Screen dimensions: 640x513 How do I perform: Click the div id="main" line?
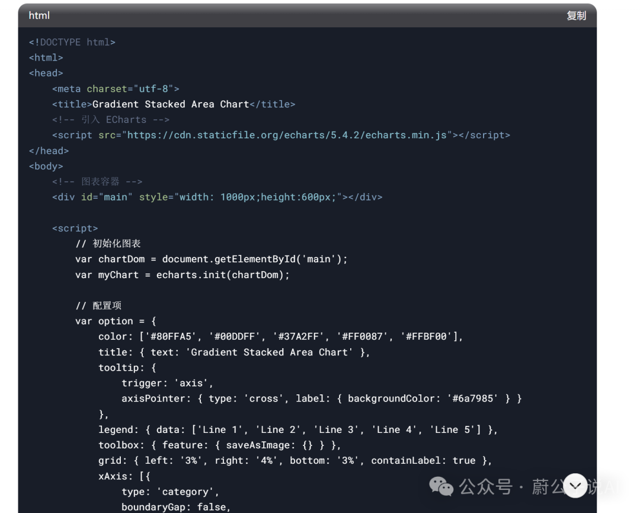coord(217,197)
